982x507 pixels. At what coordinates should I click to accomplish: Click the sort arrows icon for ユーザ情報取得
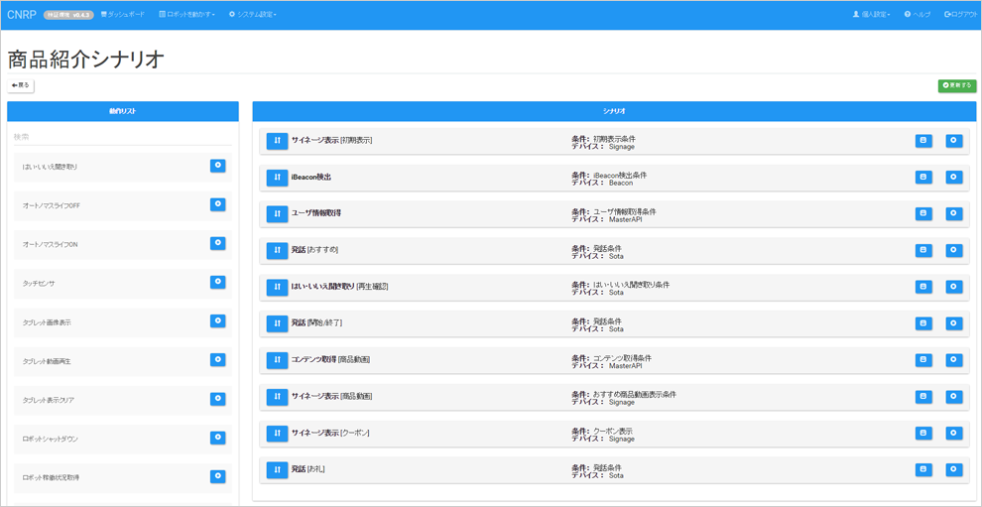[x=277, y=213]
